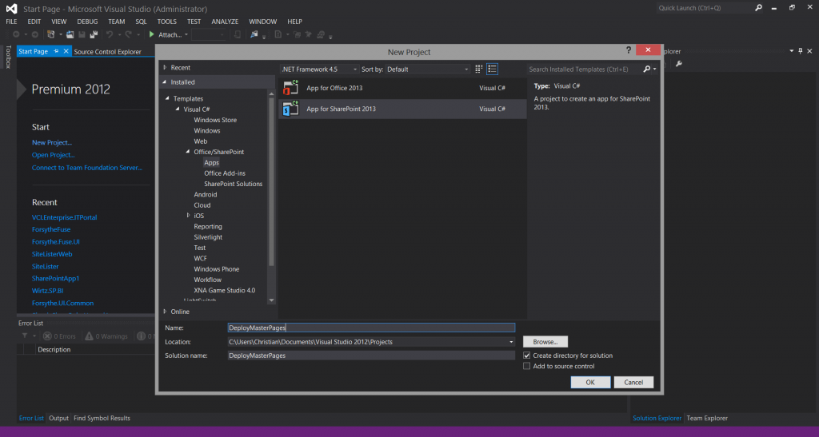Screen dimensions: 819x437
Task: Toggle the 0 Warnings filter button
Action: [x=106, y=336]
